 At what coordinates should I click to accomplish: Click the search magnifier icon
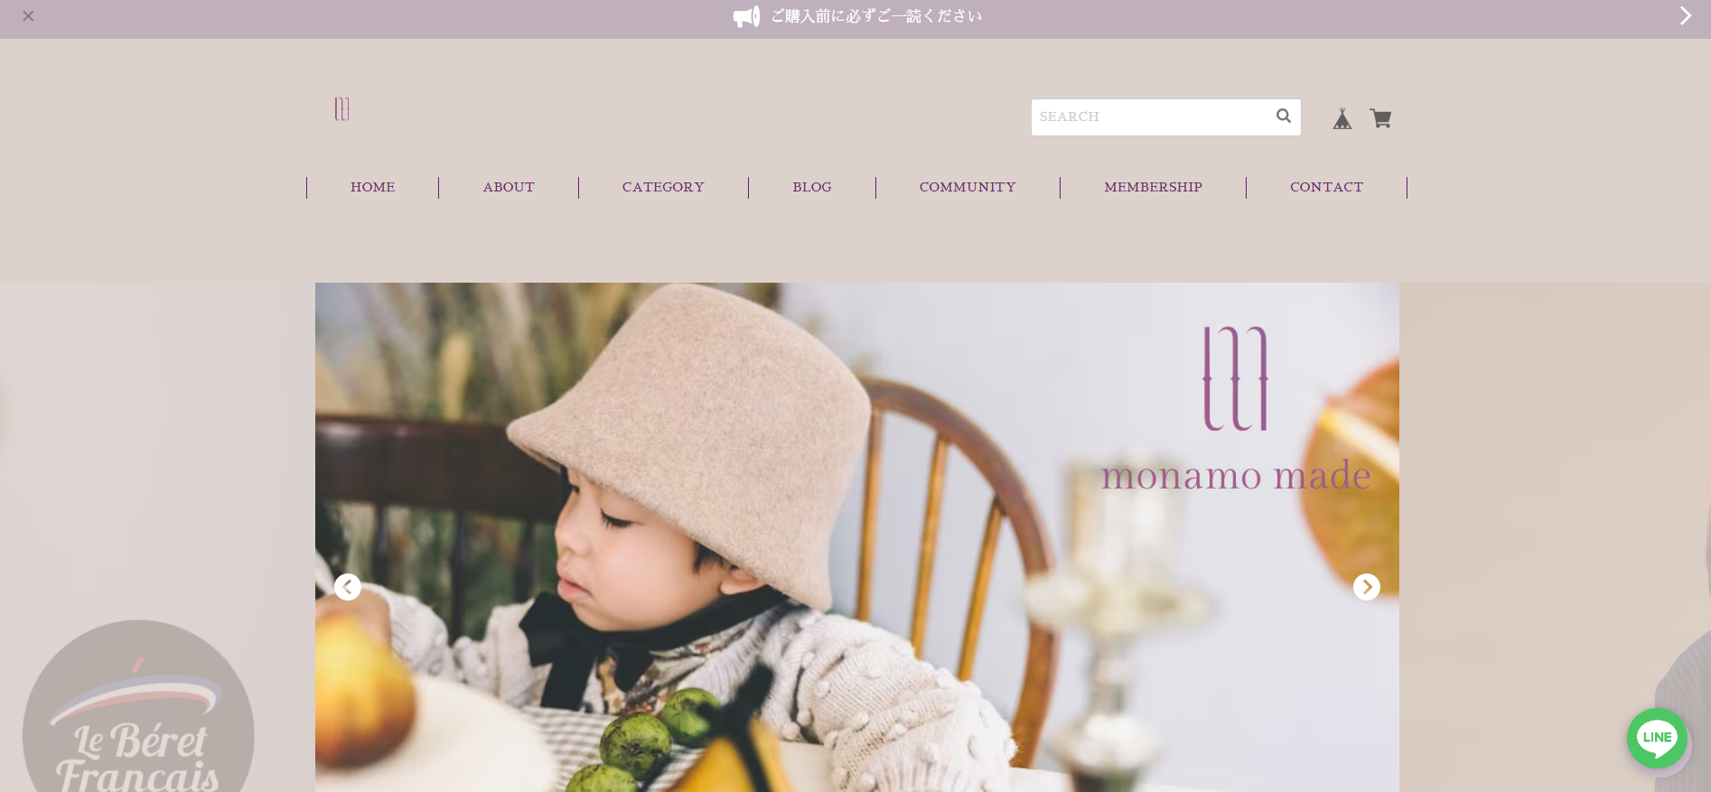click(x=1283, y=116)
